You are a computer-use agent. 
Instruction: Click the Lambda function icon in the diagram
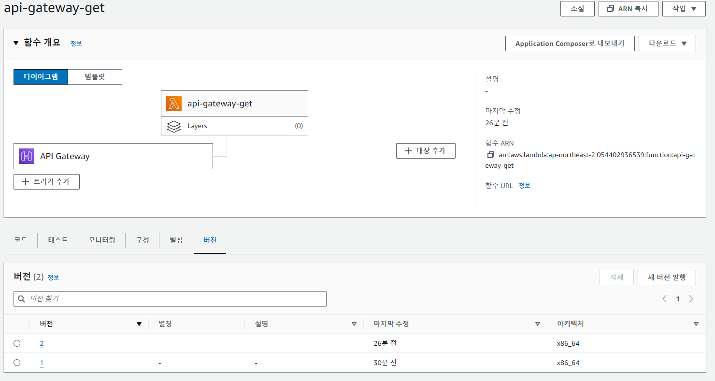tap(174, 103)
